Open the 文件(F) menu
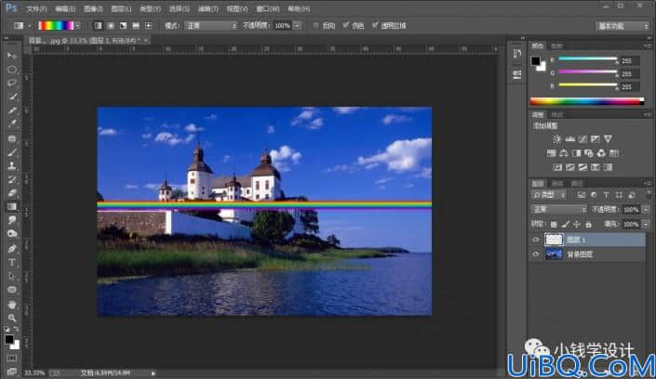This screenshot has height=379, width=656. pos(36,8)
